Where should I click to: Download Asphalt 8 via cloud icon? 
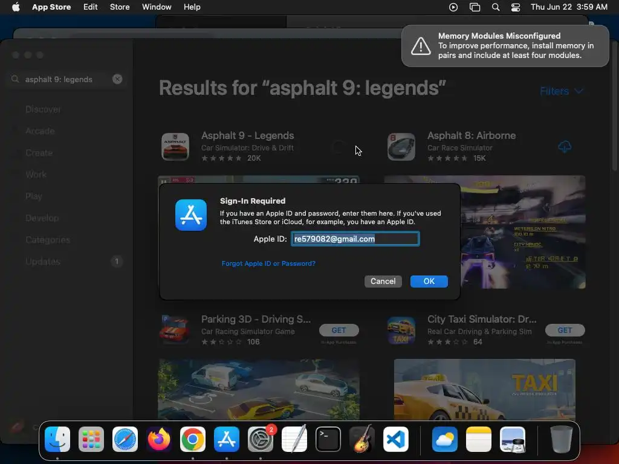pyautogui.click(x=565, y=147)
